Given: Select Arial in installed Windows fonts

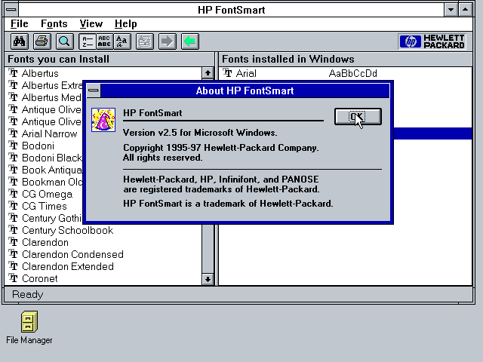Looking at the screenshot, I should pos(246,73).
